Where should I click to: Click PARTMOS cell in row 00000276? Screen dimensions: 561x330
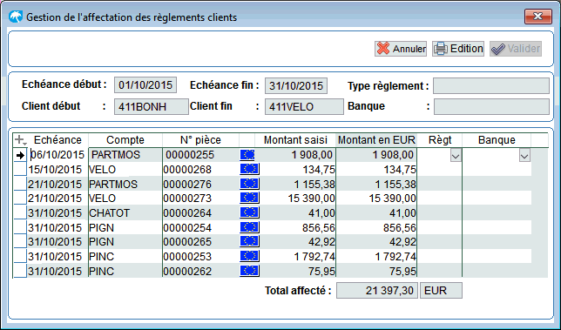(125, 184)
